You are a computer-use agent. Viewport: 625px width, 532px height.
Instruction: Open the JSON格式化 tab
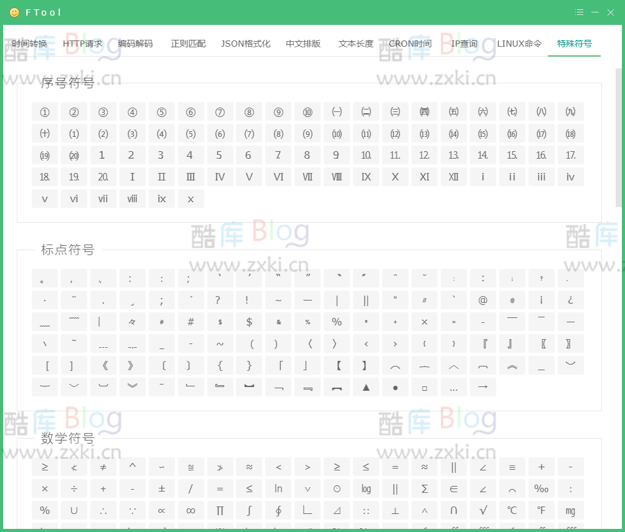245,44
